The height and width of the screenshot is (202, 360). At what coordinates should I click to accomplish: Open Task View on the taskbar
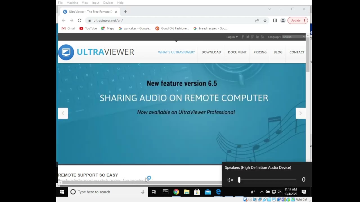[154, 192]
